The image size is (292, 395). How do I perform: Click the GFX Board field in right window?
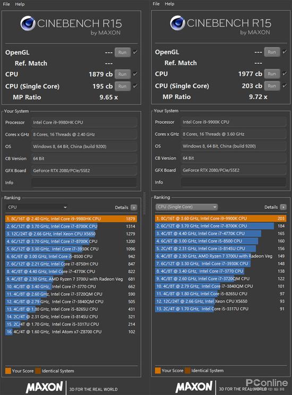coord(234,170)
